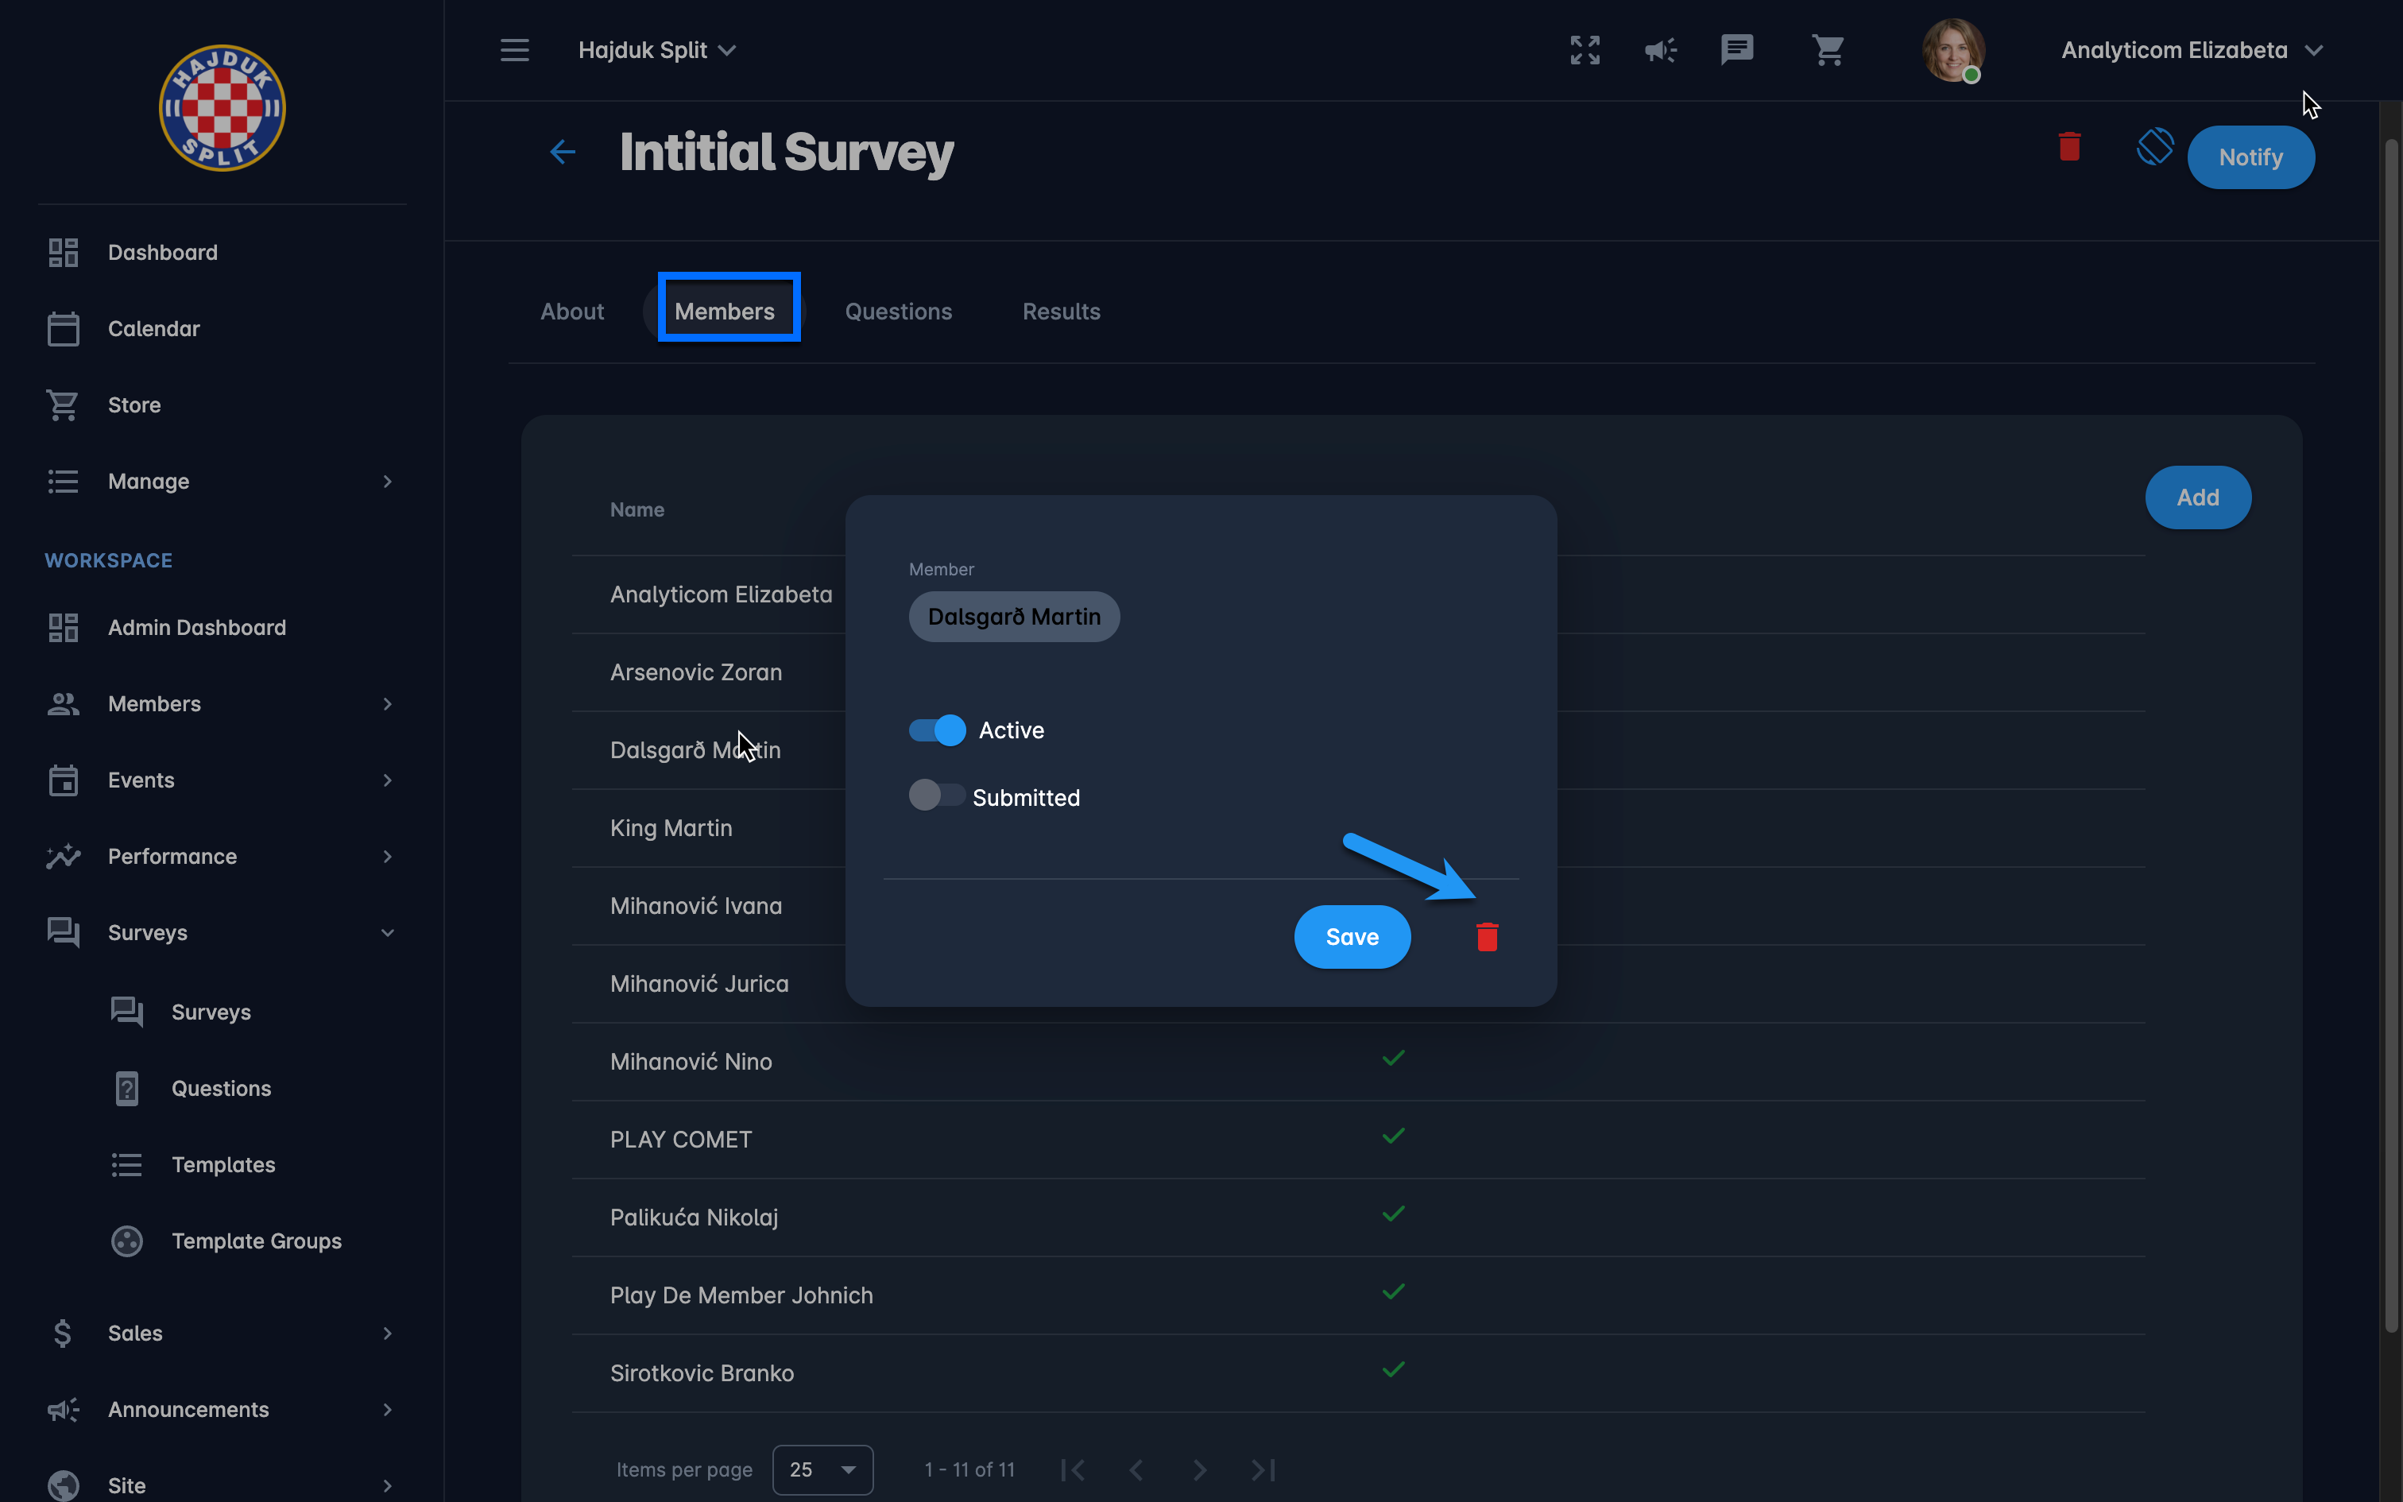Screen dimensions: 2403x1502
Task: Open the announcements megaphone icon in header
Action: [x=1660, y=49]
